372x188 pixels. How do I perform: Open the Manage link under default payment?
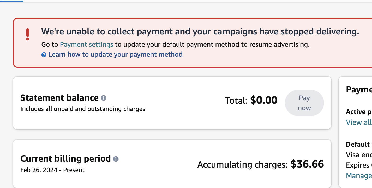359,175
